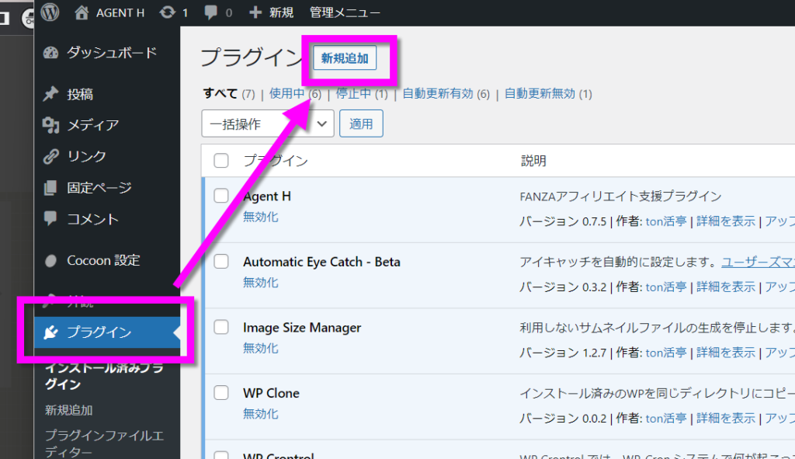795x459 pixels.
Task: Open the comments bubble icon
Action: click(x=210, y=12)
